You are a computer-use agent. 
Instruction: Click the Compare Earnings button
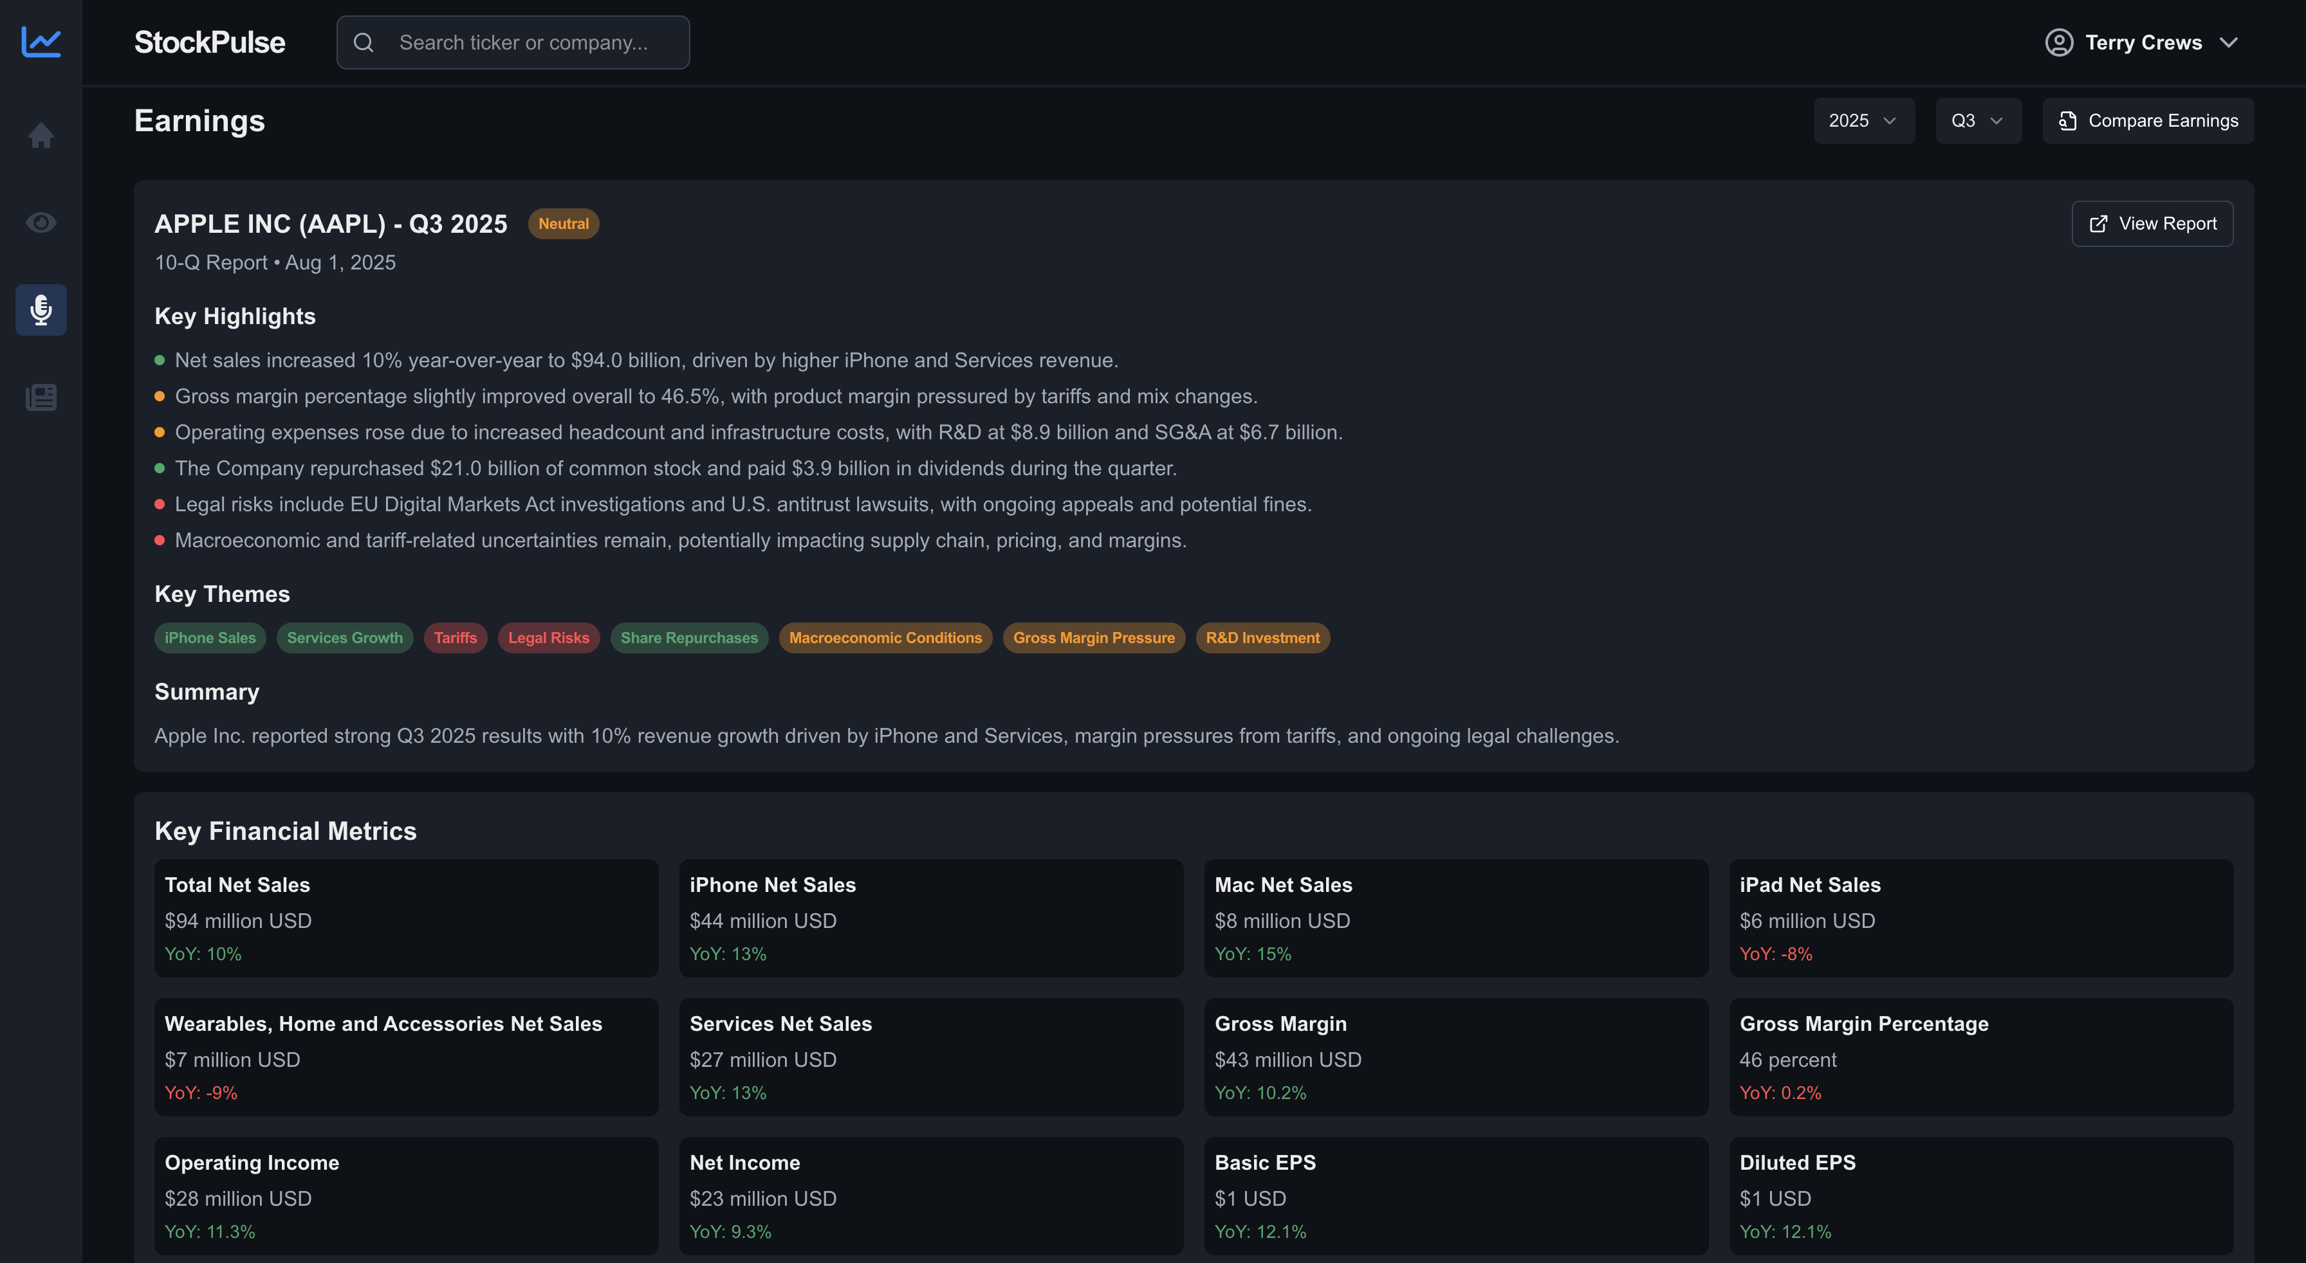click(x=2148, y=121)
